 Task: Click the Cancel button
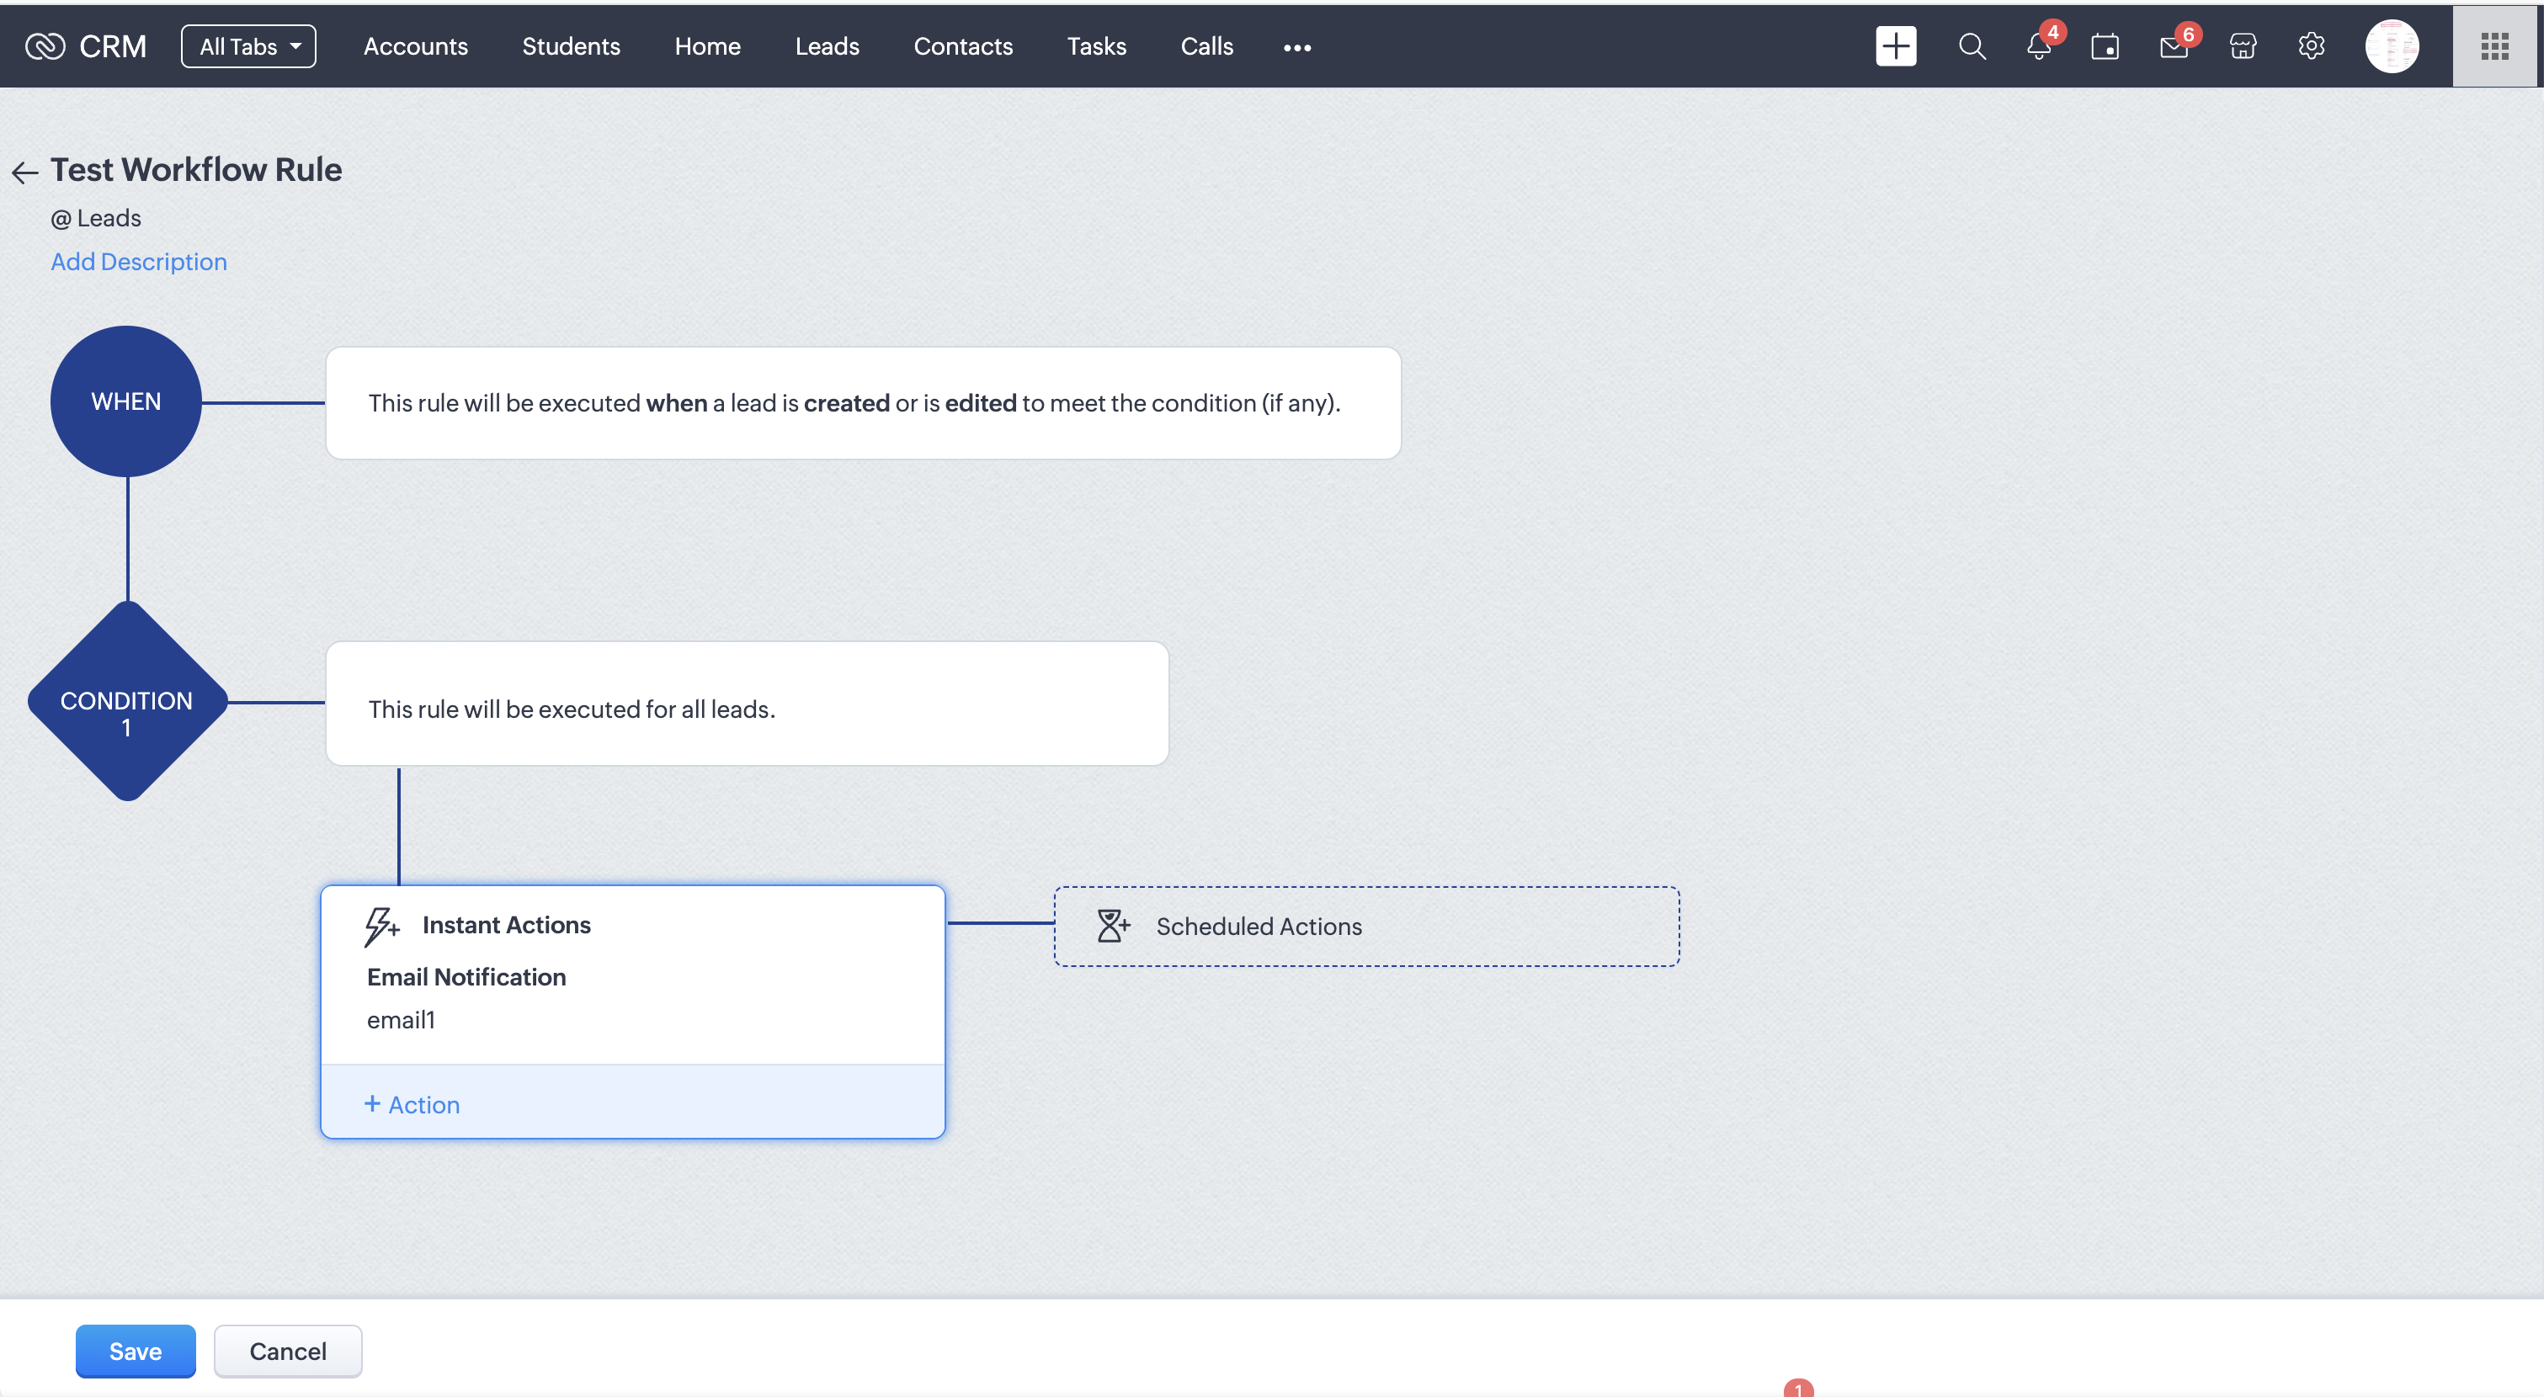coord(287,1351)
